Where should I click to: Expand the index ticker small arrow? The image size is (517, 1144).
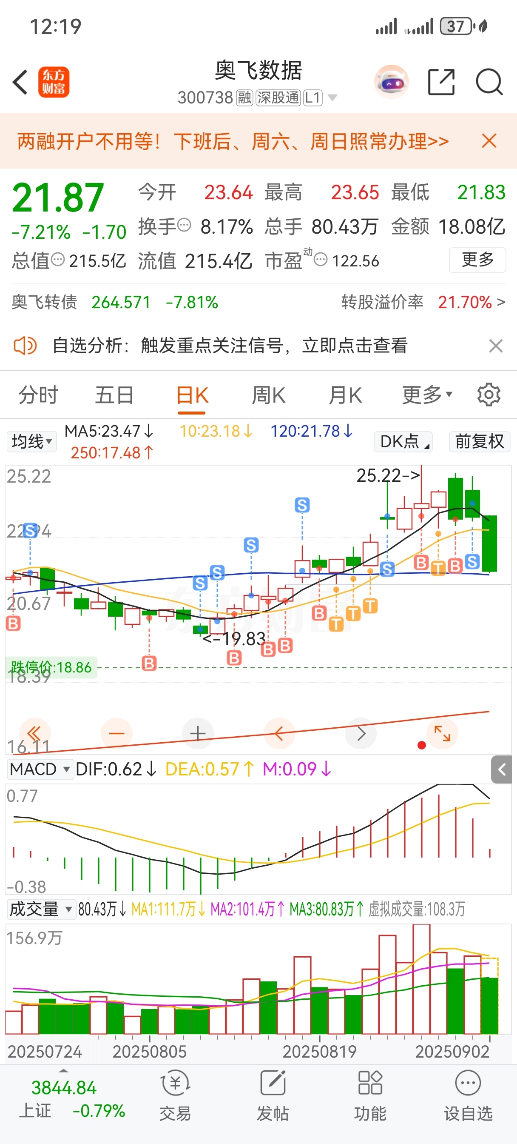[64, 1071]
